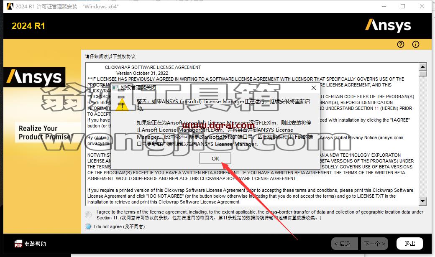This screenshot has width=435, height=257.
Task: Click the 安装帮助 help link text
Action: [35, 244]
